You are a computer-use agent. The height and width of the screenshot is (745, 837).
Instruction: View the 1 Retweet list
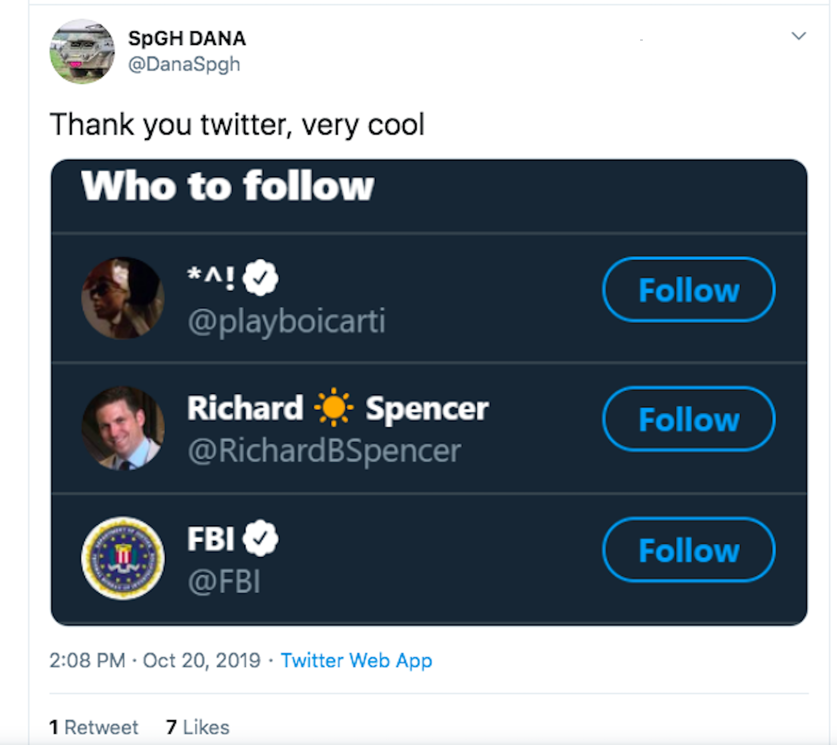tap(94, 727)
